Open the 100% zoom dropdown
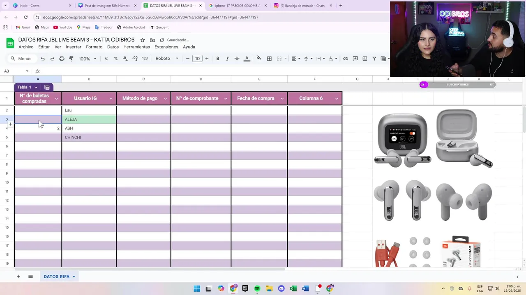 pos(88,59)
